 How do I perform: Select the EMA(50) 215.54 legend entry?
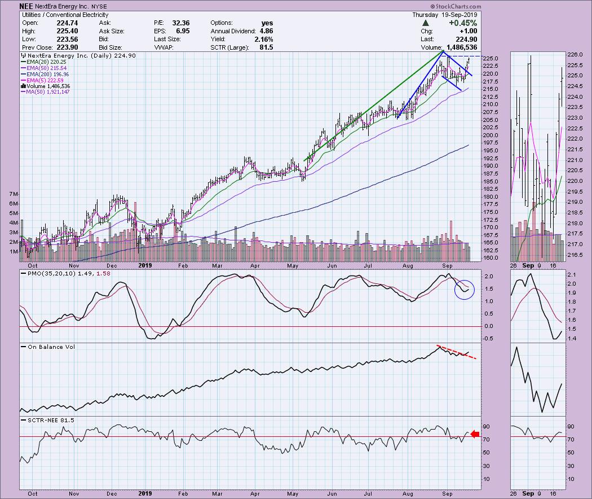click(46, 68)
